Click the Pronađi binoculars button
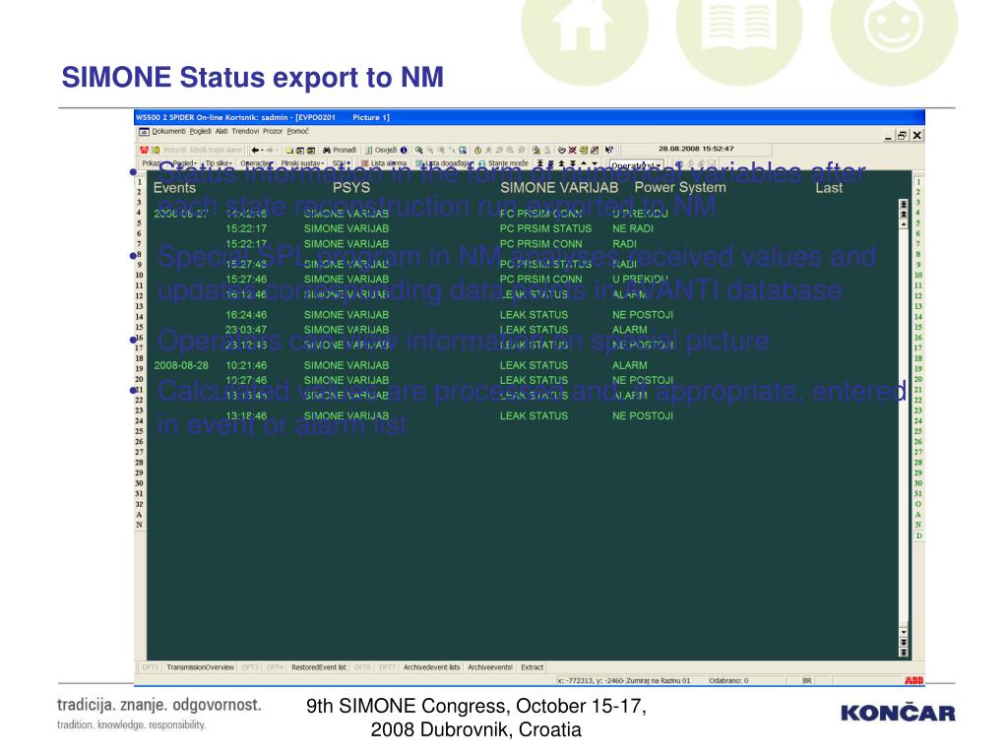1008x756 pixels. tap(340, 150)
